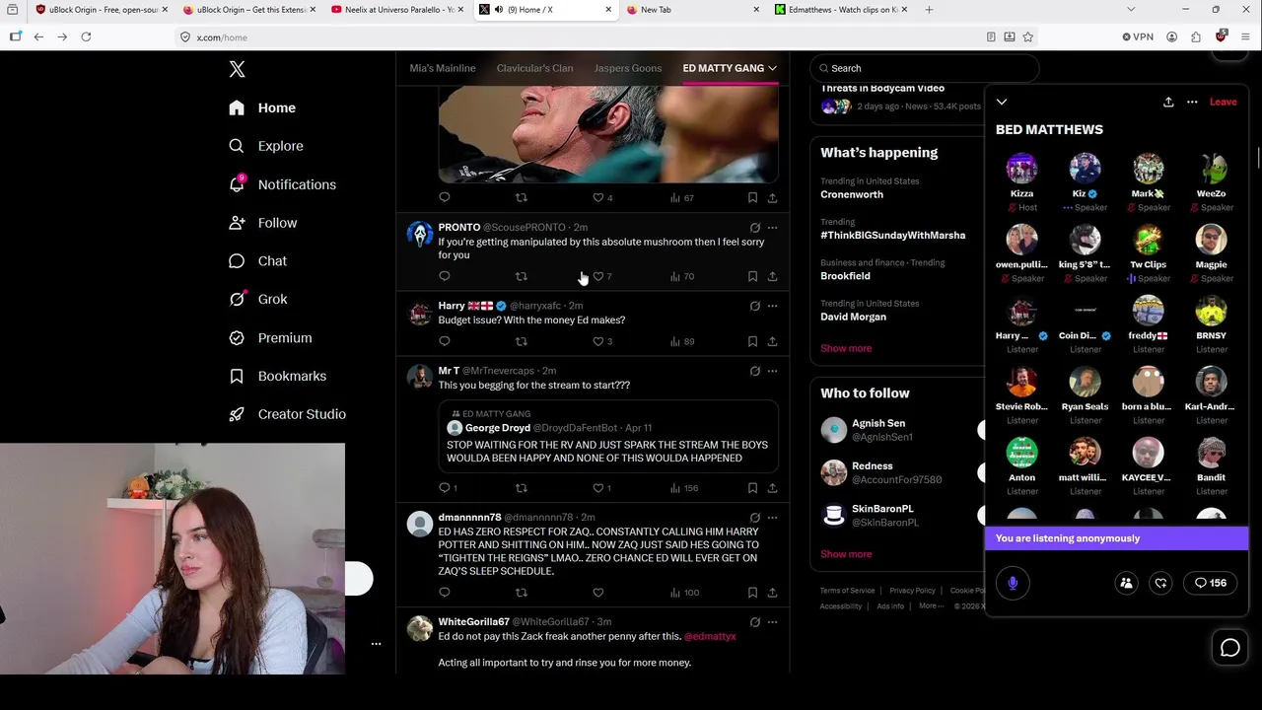The height and width of the screenshot is (710, 1262).
Task: Reply to the PRONTO post
Action: coord(445,276)
